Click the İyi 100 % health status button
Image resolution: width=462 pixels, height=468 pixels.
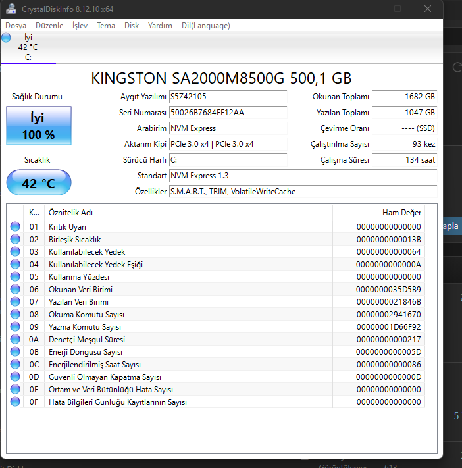(39, 126)
